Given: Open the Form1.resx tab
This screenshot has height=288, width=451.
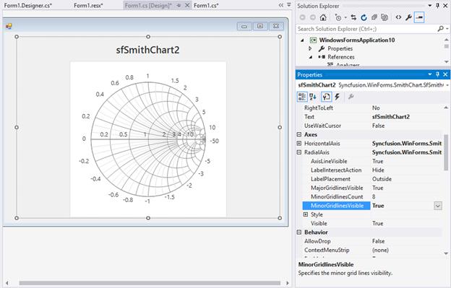Looking at the screenshot, I should click(88, 6).
